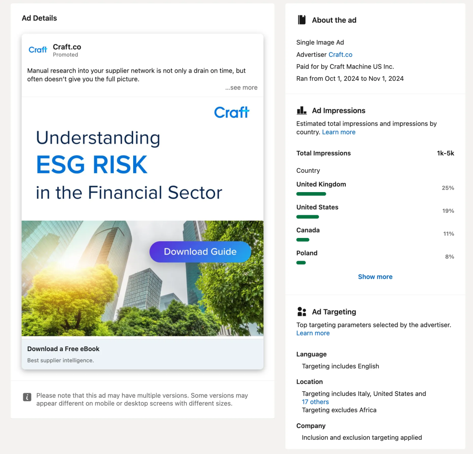The height and width of the screenshot is (454, 473).
Task: Click the 'Promoted' label
Action: point(66,55)
